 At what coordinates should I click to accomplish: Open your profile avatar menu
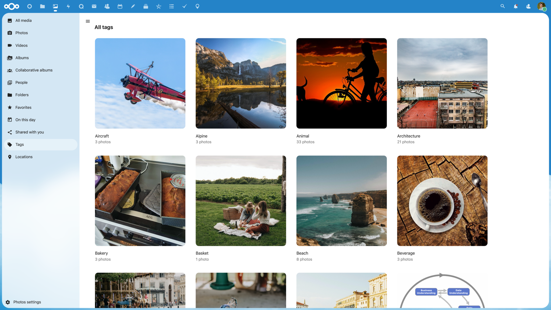coord(542,6)
